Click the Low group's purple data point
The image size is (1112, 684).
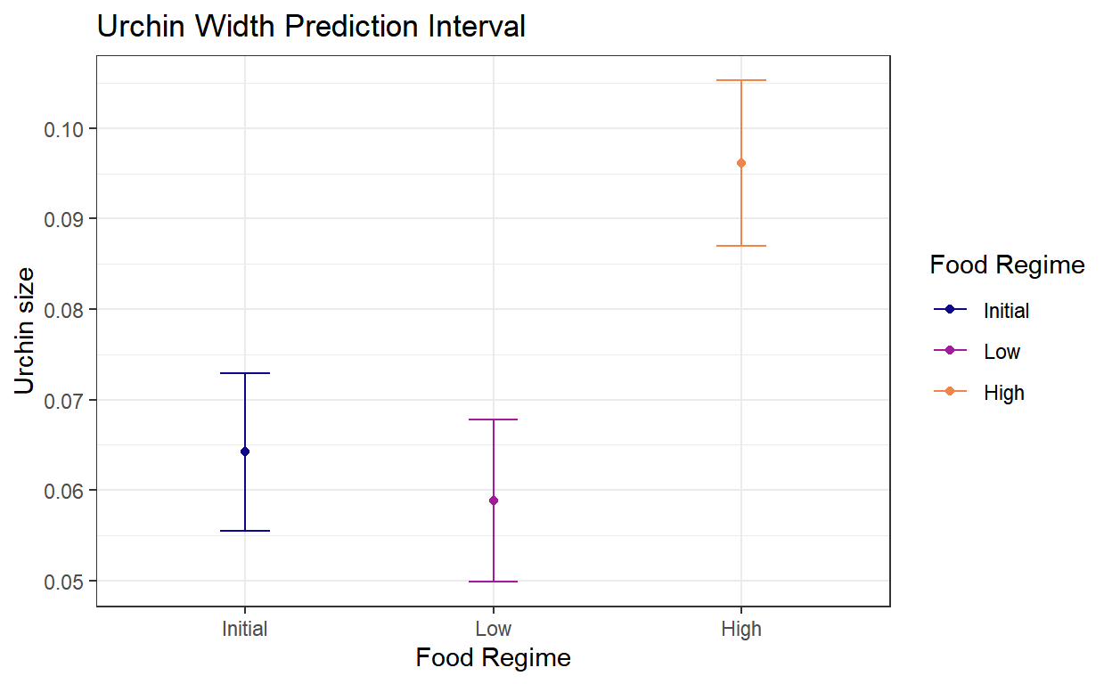click(493, 501)
